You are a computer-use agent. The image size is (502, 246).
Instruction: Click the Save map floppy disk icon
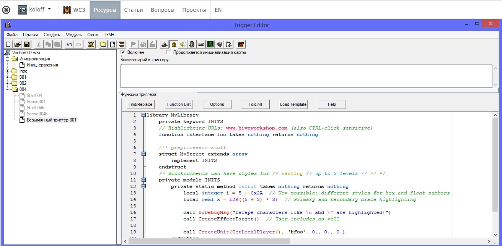(x=27, y=44)
